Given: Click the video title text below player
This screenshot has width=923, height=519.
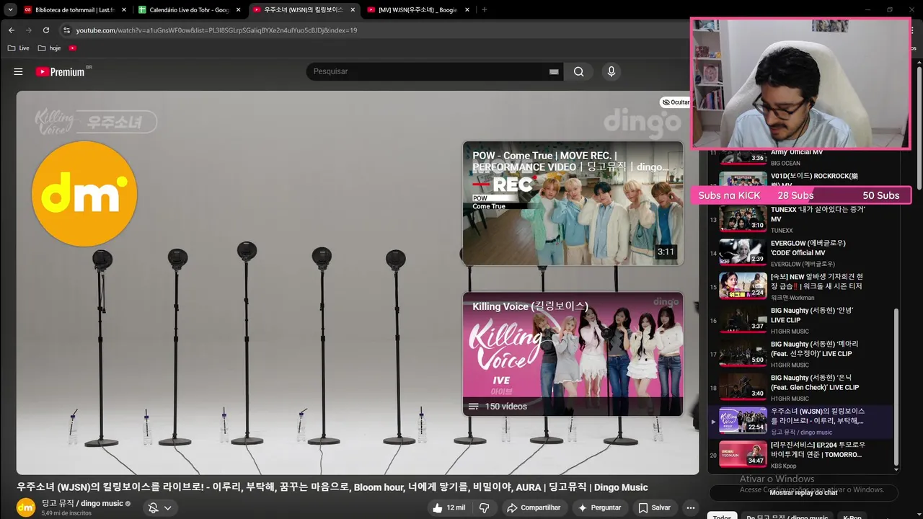Looking at the screenshot, I should (332, 487).
